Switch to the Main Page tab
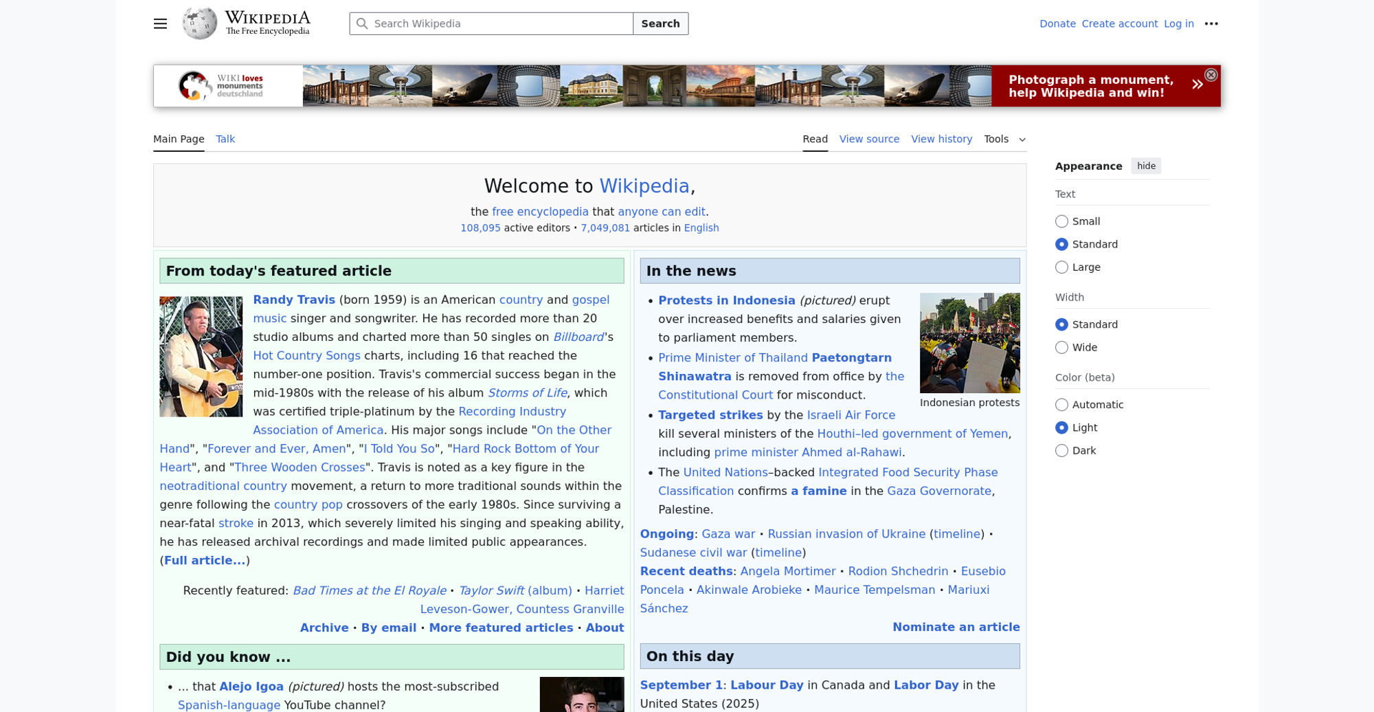 tap(179, 139)
